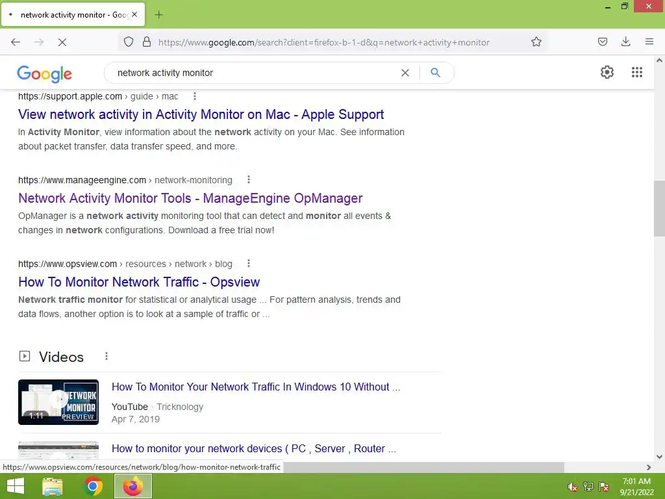Click the YouTube source label
Viewport: 665px width, 499px height.
tap(130, 407)
